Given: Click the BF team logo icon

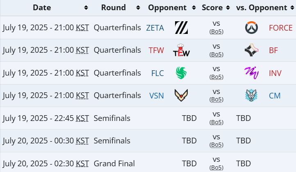Looking at the screenshot, I should click(251, 50).
